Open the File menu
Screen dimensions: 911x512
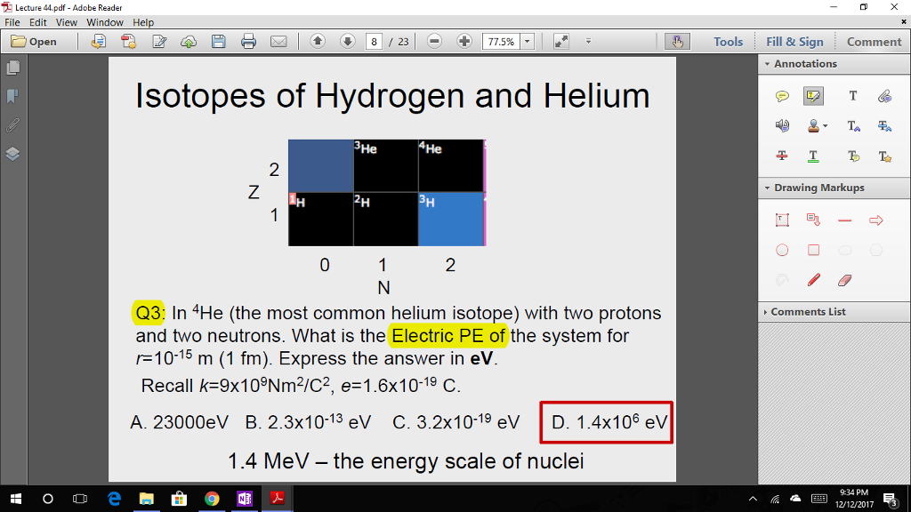[x=12, y=22]
